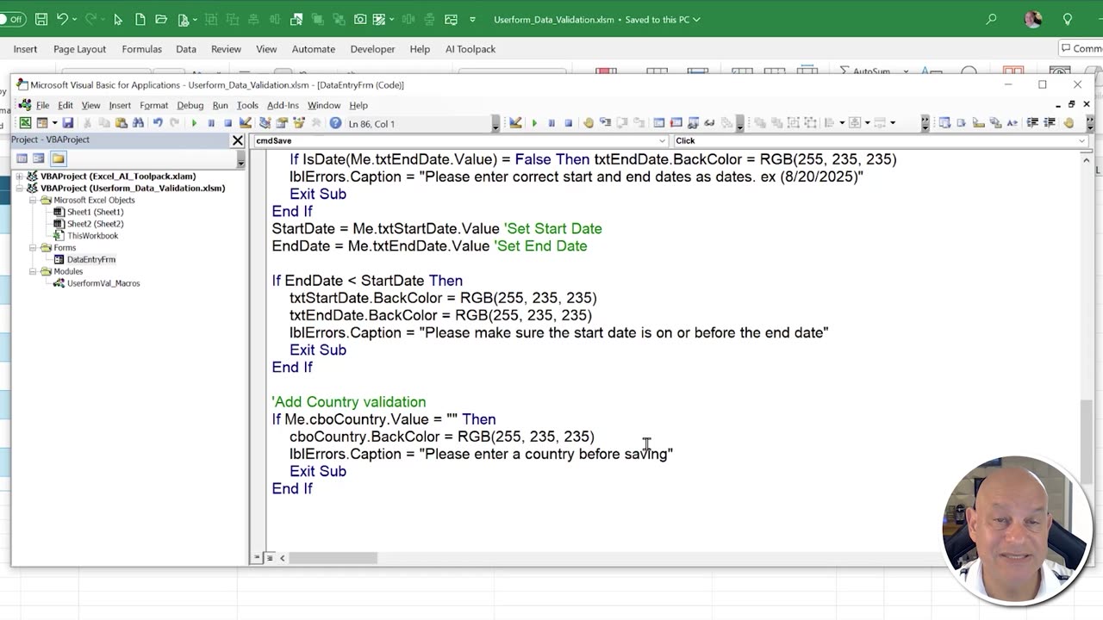Open the Developer tab in Excel ribbon
The width and height of the screenshot is (1103, 620).
point(372,49)
